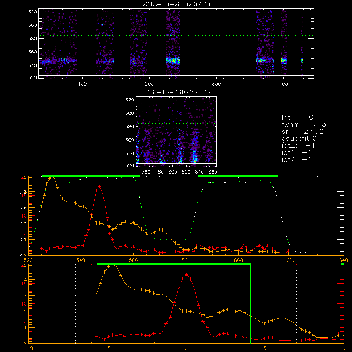Click x-axis label 600 on the spectrum plot

click(x=238, y=260)
